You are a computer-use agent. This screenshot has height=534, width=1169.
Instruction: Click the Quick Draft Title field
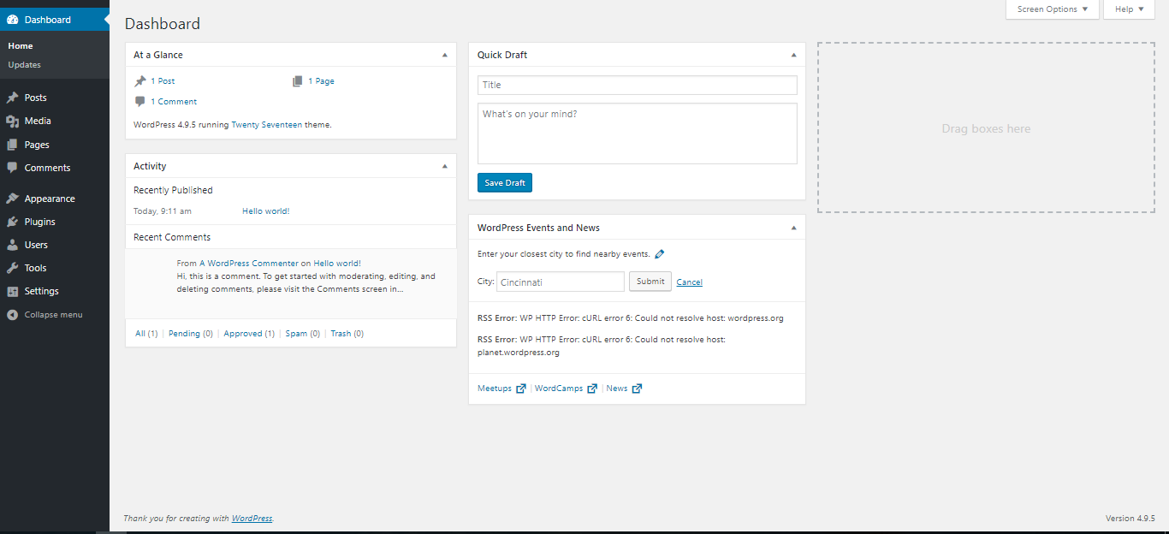tap(637, 85)
